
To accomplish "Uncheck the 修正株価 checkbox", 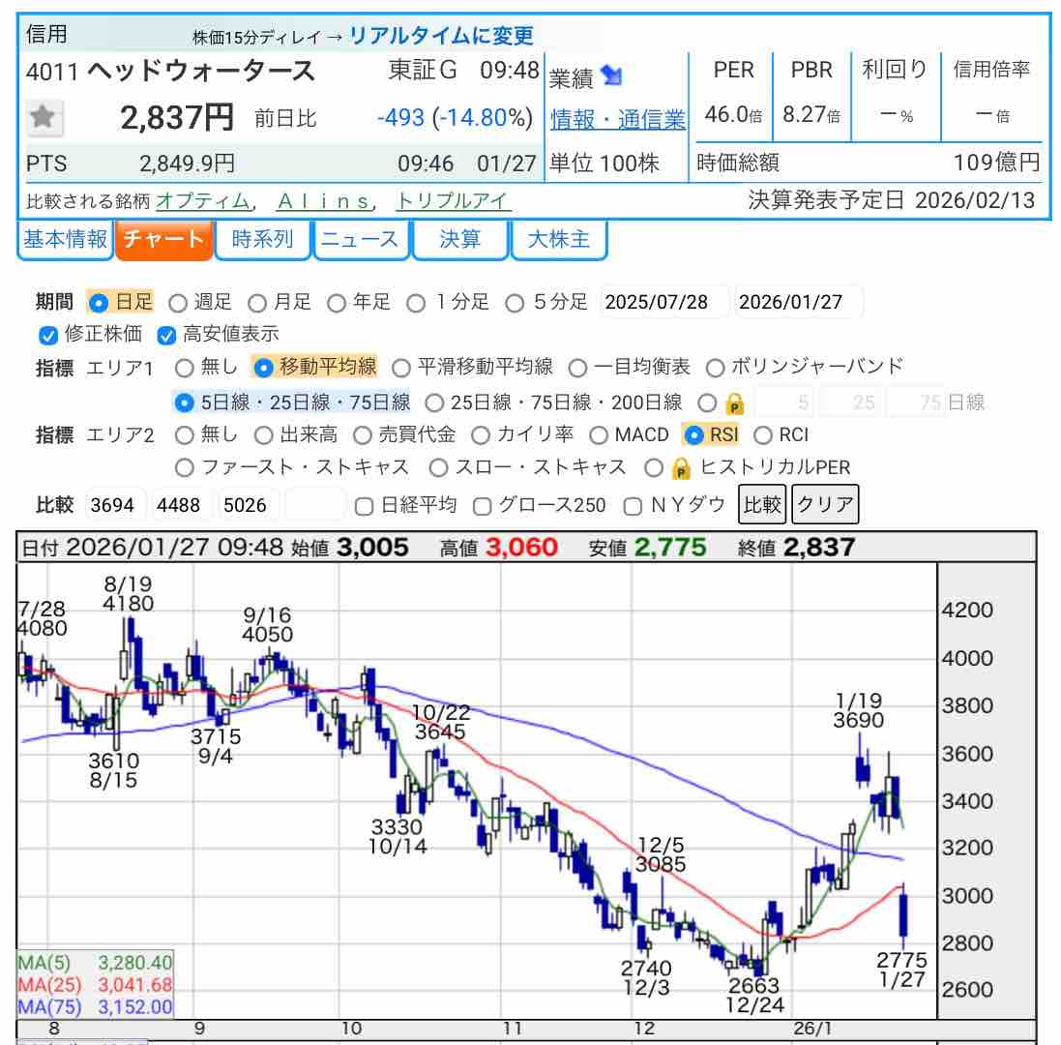I will point(48,335).
